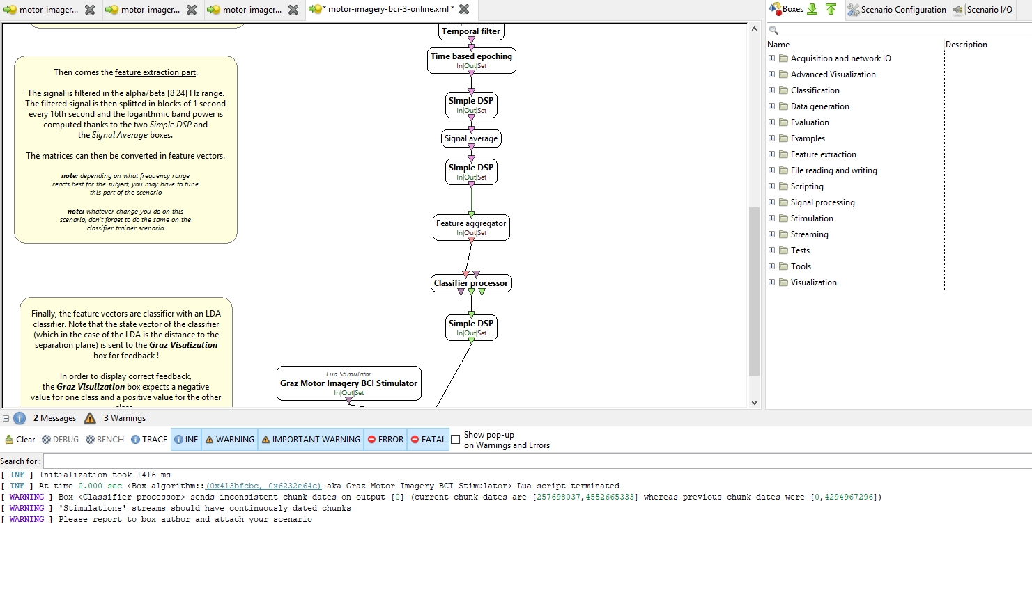Image resolution: width=1032 pixels, height=590 pixels.
Task: Click the scroll up arrow of canvas scrollbar
Action: tap(754, 29)
